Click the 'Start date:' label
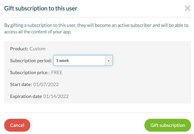 [21, 84]
